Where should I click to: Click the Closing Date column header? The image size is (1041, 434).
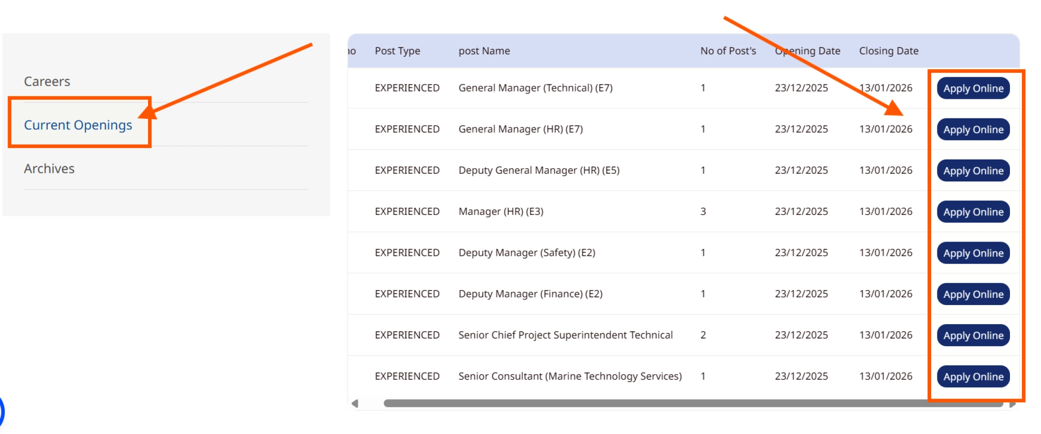[888, 51]
